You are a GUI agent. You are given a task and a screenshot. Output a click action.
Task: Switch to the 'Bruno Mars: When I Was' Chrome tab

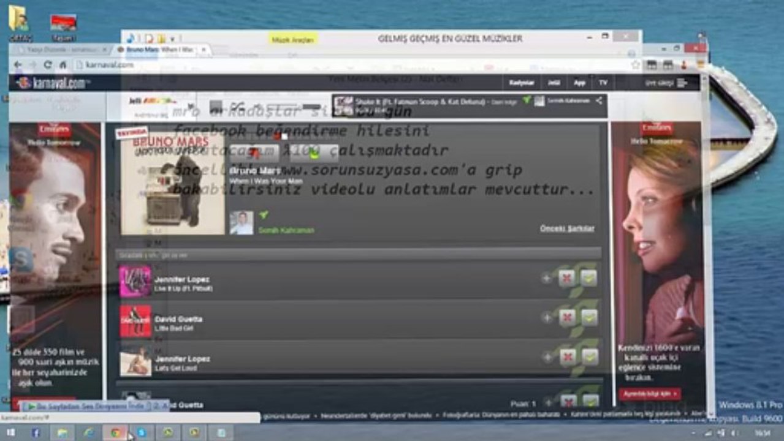[x=161, y=49]
